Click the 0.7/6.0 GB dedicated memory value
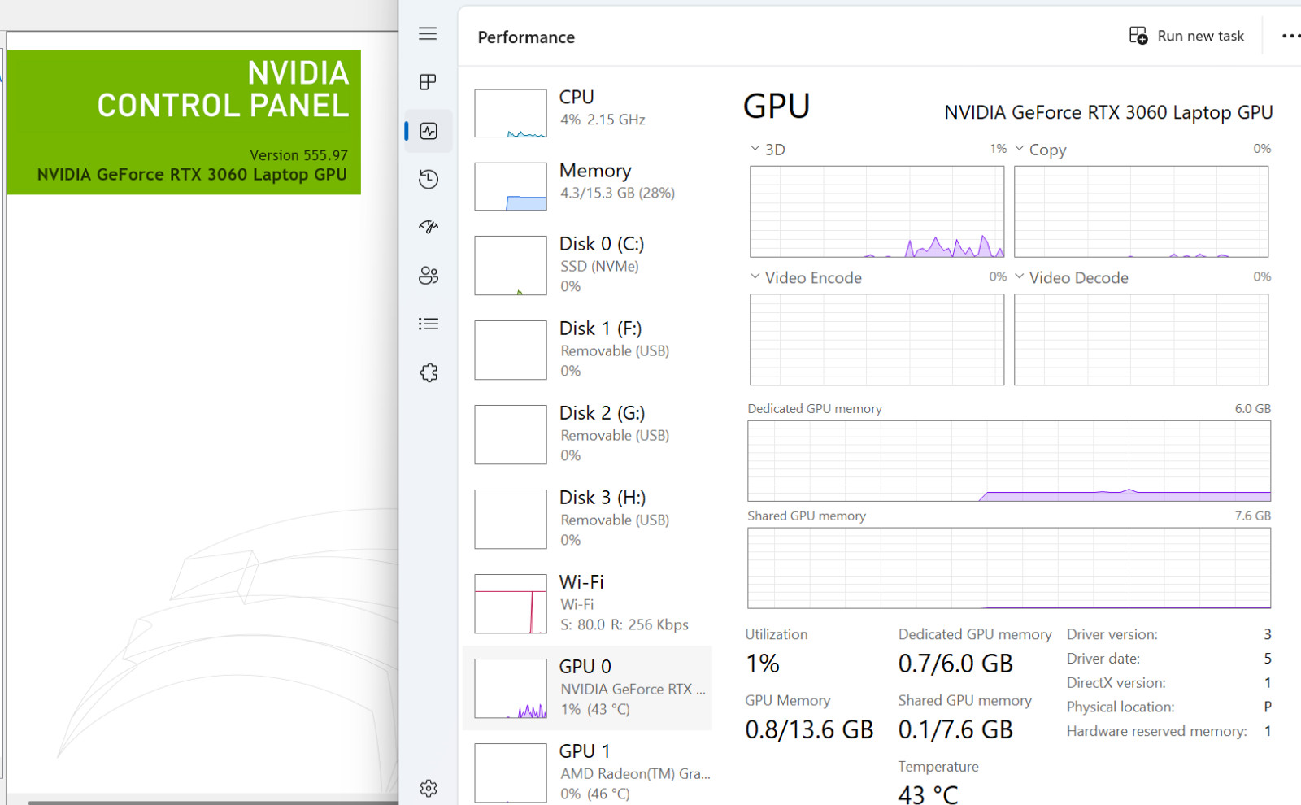Screen dimensions: 1301x805 tap(955, 664)
